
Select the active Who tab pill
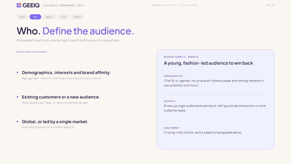pyautogui.click(x=35, y=17)
